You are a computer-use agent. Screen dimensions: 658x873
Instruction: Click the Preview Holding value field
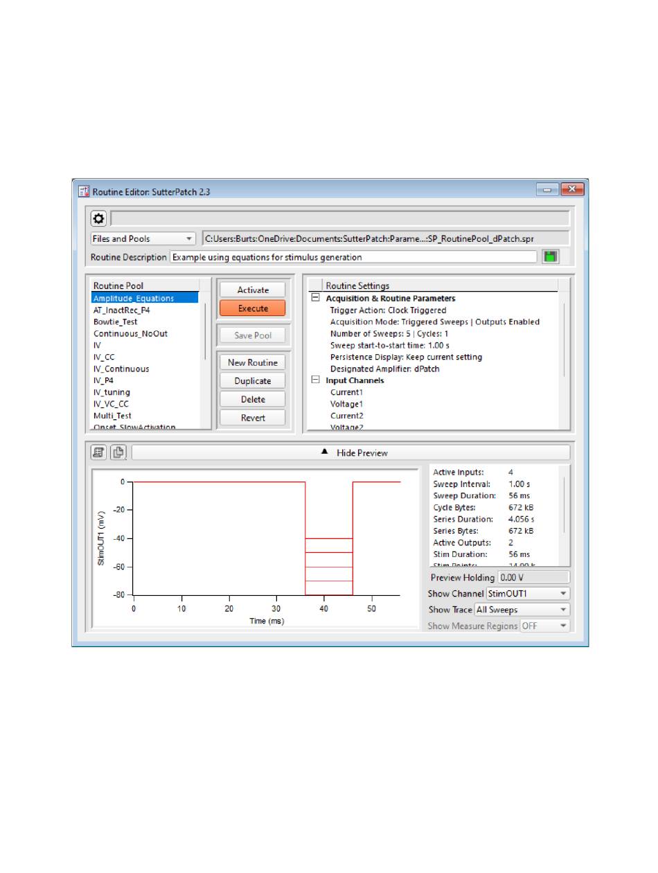coord(533,577)
